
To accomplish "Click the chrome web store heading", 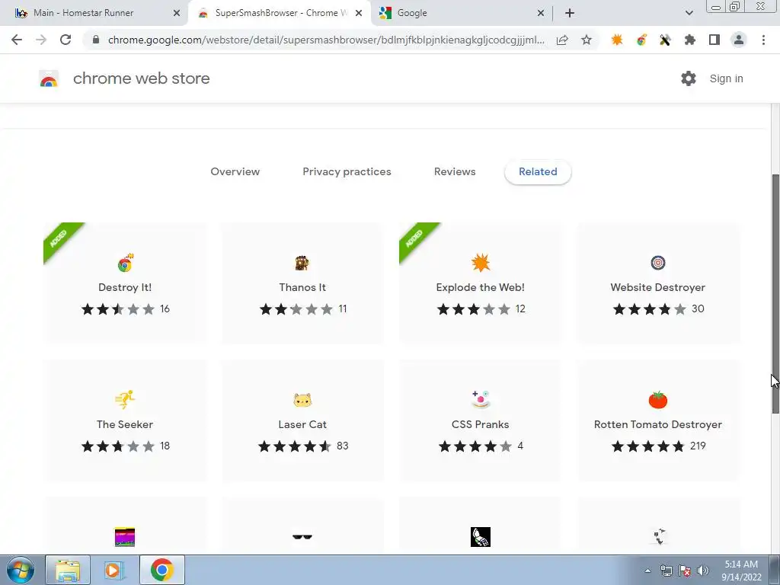I will click(141, 78).
